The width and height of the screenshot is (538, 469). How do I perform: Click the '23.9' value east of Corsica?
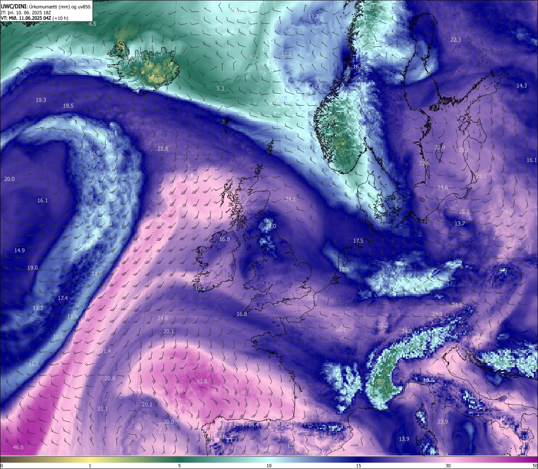click(x=443, y=422)
